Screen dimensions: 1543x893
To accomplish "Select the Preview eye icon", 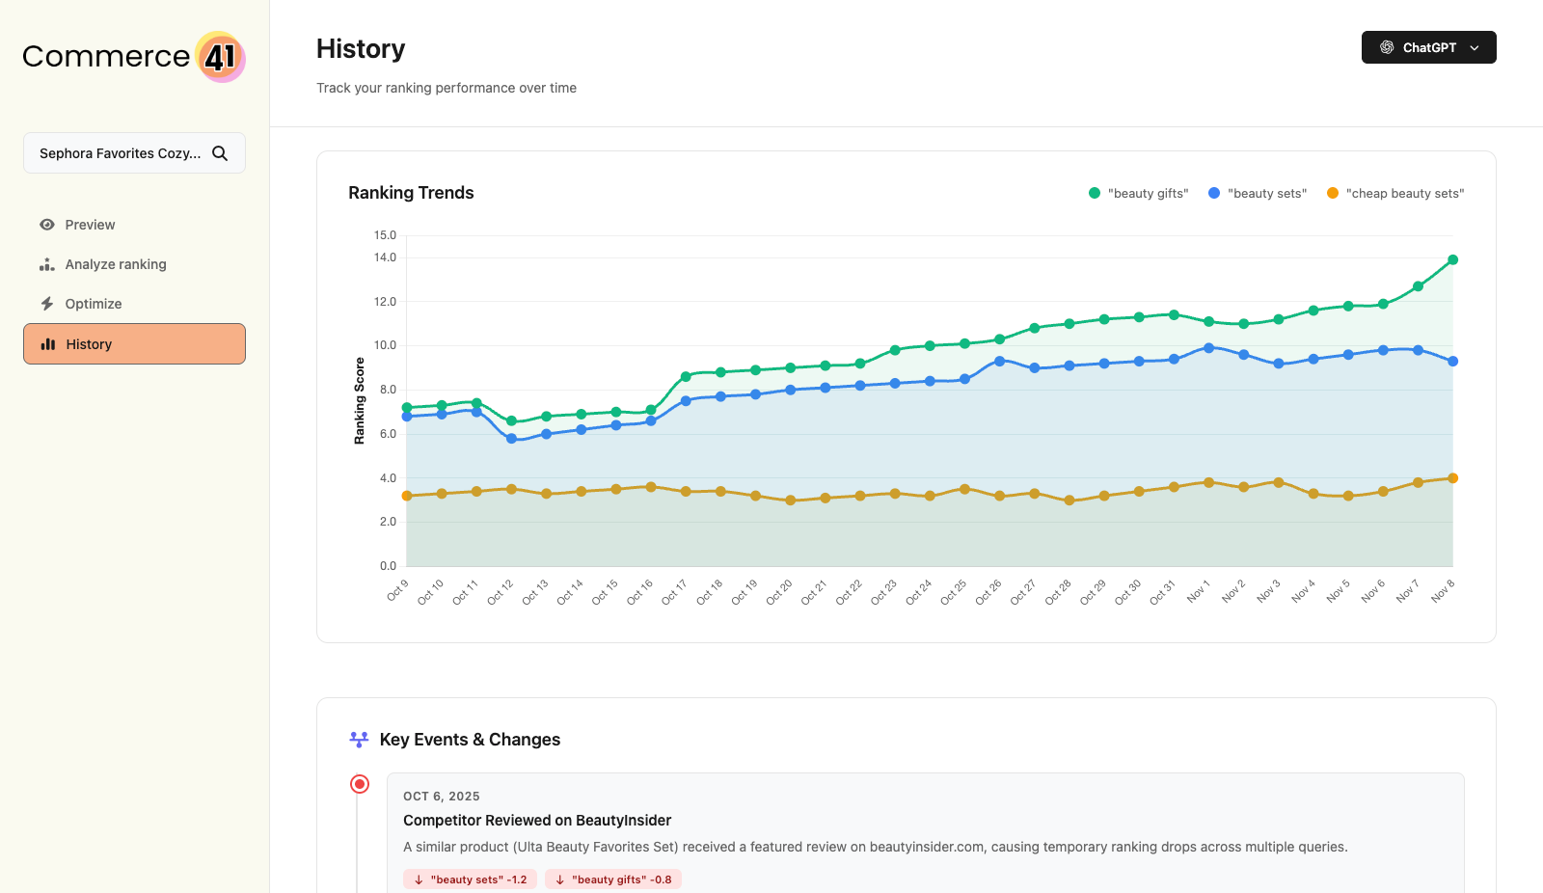I will (46, 224).
